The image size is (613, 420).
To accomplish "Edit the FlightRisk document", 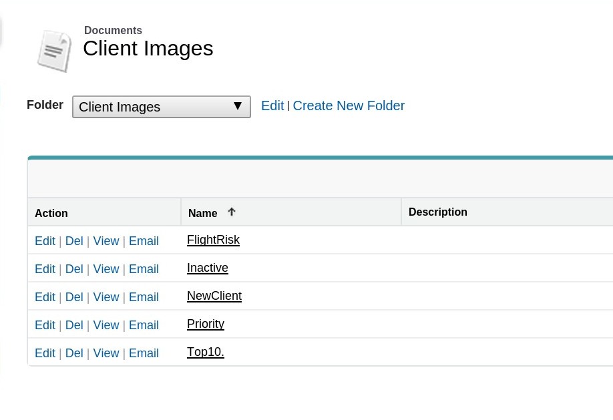I will coord(45,241).
